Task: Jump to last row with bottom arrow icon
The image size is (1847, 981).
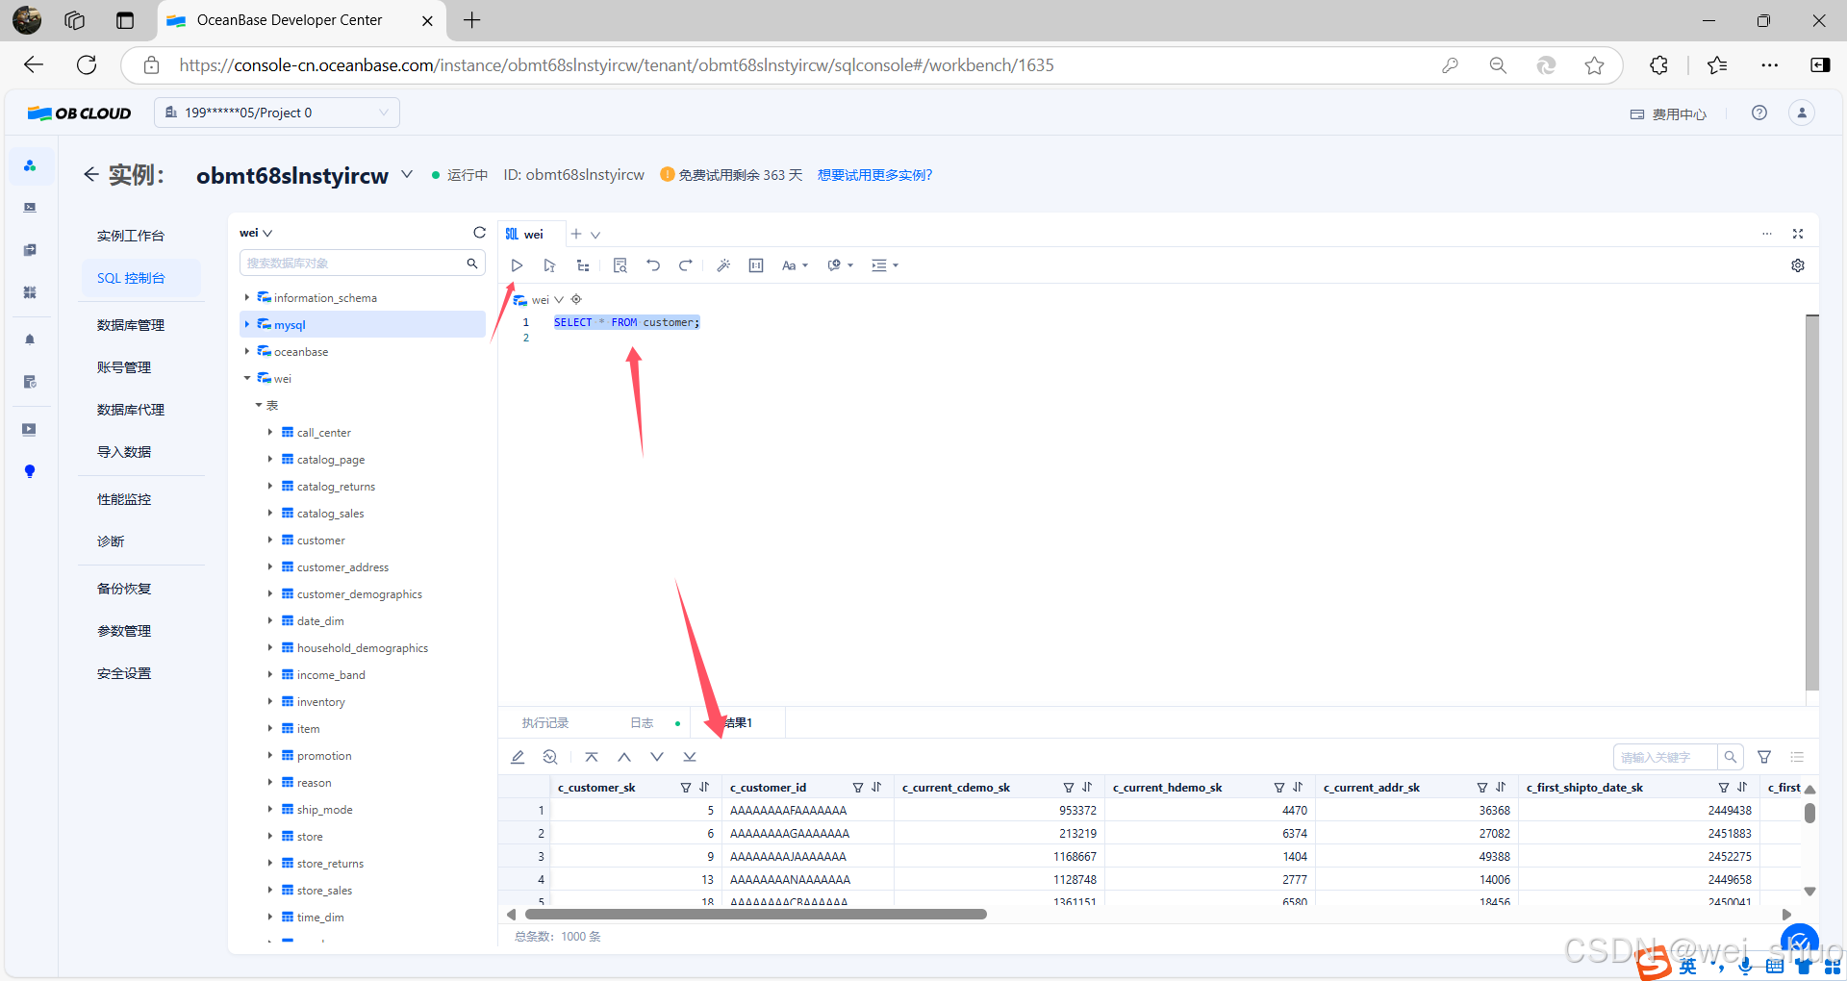Action: (x=690, y=757)
